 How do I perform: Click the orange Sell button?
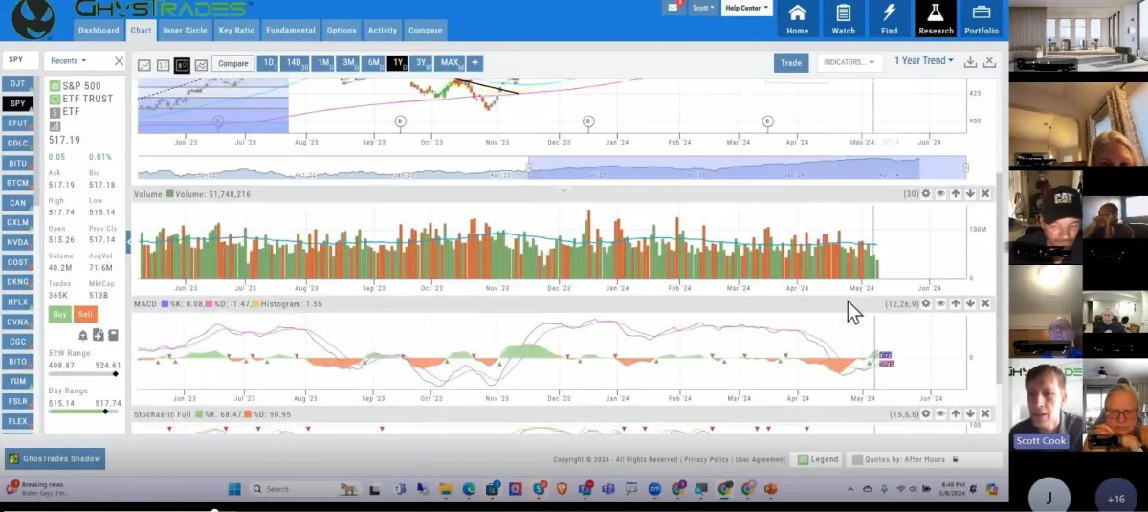pos(85,314)
